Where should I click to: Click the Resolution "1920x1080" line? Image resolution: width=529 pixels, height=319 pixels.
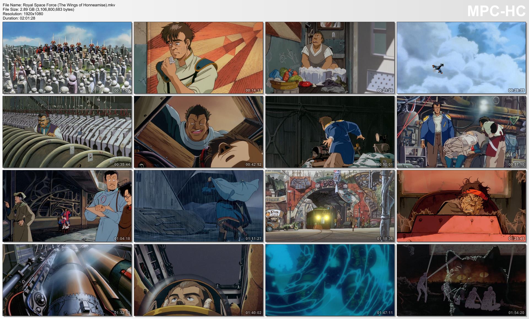(x=23, y=14)
